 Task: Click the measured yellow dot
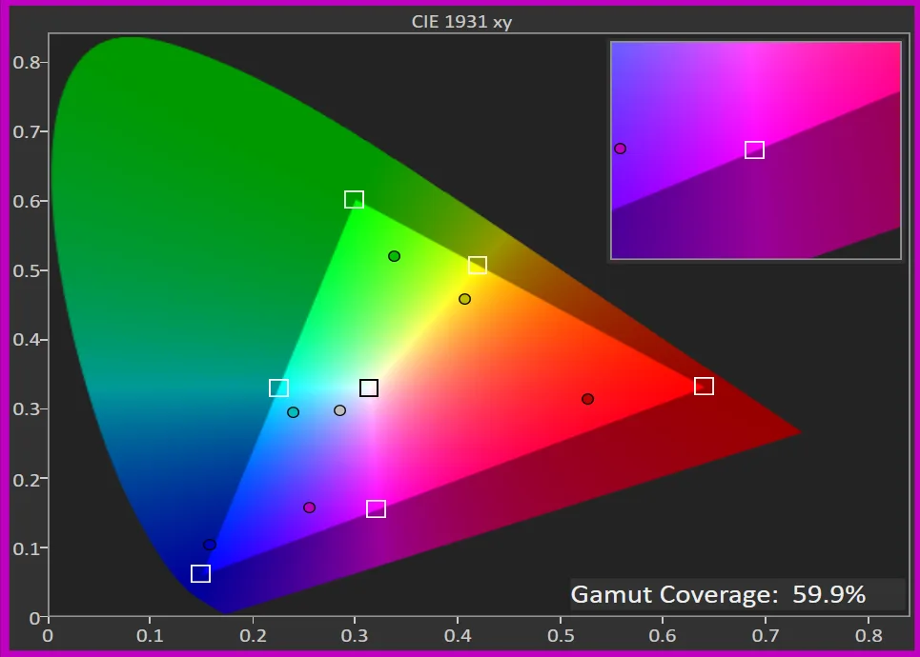(464, 299)
